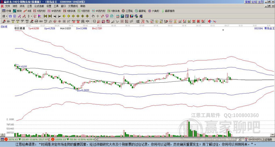Click the horizontal scrollbar right arrow
The width and height of the screenshot is (275, 147).
[240, 139]
